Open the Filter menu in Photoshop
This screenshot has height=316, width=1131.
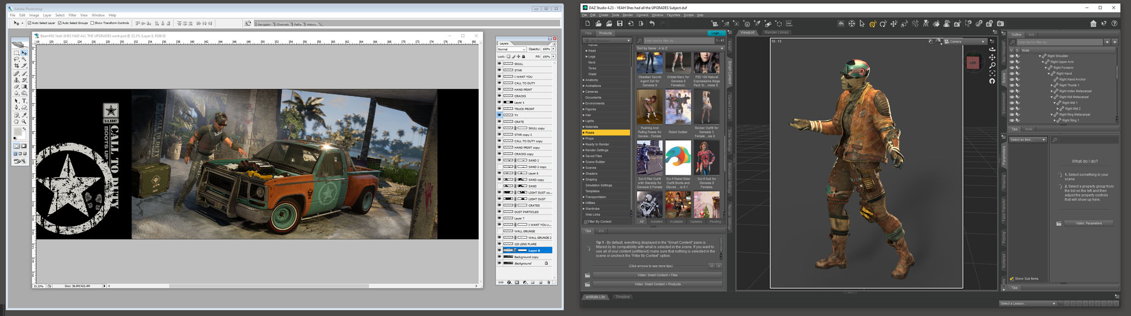[72, 15]
